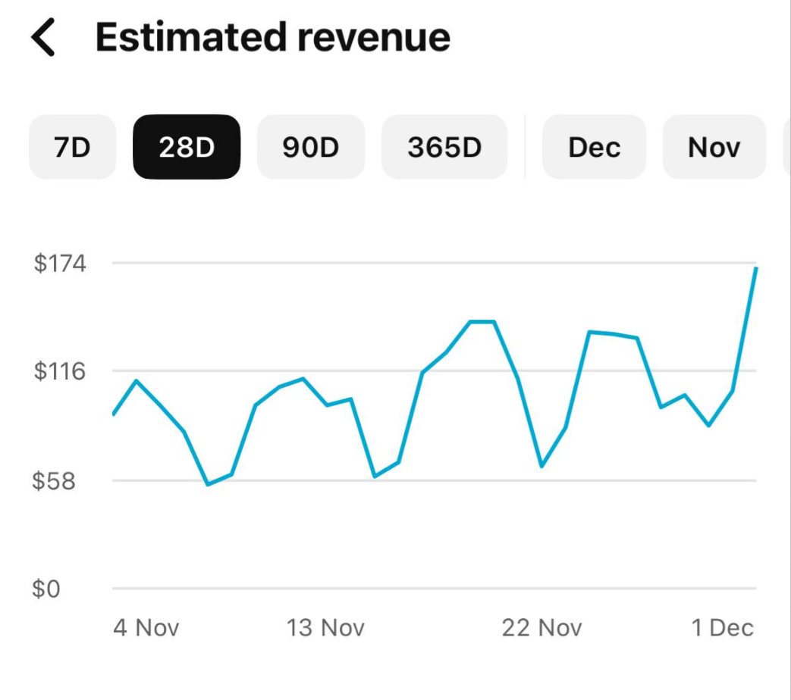The height and width of the screenshot is (700, 791).
Task: Click the 1 Dec axis label
Action: (722, 628)
